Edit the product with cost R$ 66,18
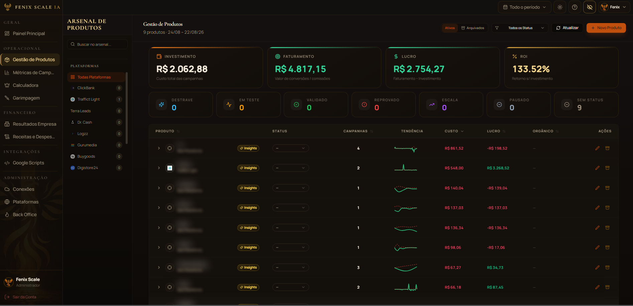 tap(597, 287)
